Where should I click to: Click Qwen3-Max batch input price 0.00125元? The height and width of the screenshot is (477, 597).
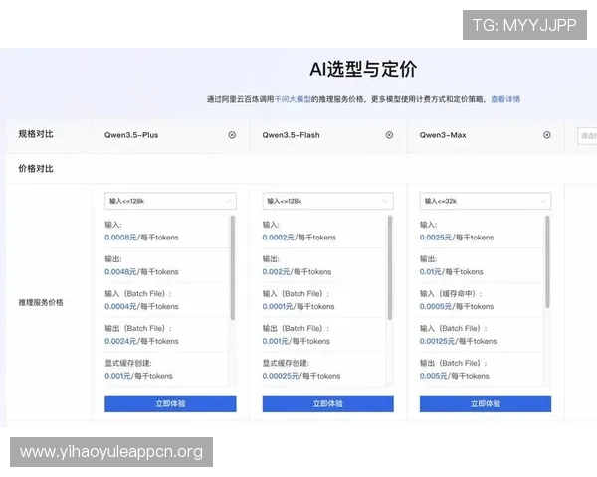(437, 341)
